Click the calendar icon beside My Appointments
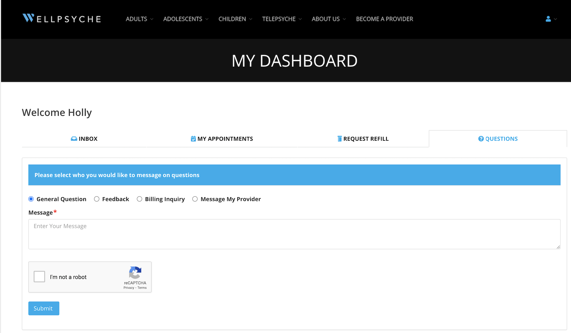This screenshot has height=333, width=571. point(193,139)
